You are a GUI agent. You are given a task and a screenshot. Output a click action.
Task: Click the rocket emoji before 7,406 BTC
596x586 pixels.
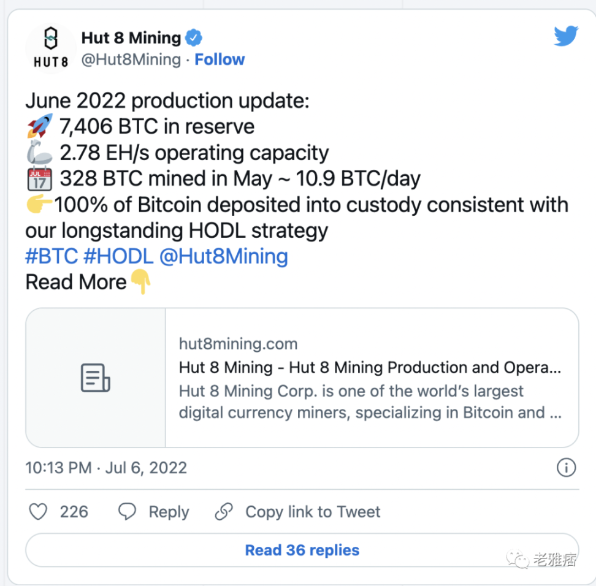pos(39,126)
